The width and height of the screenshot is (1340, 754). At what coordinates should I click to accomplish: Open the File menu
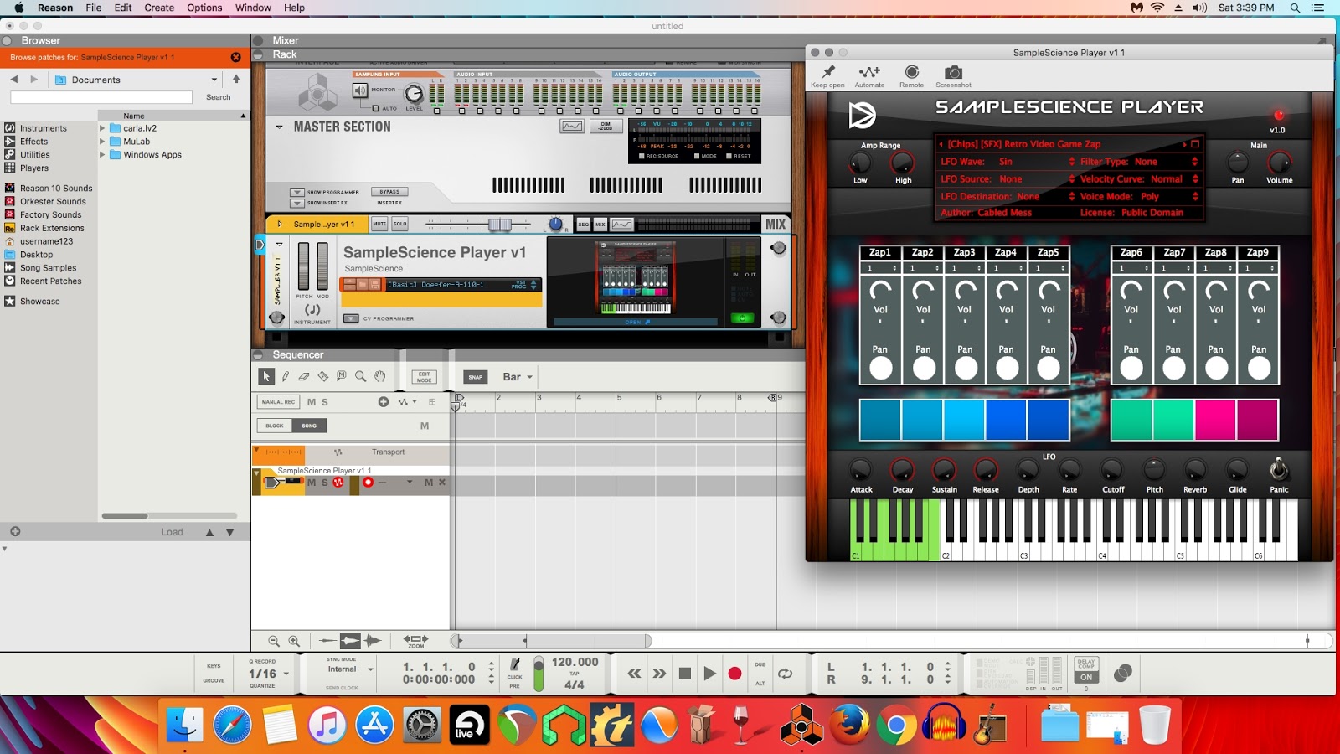coord(94,8)
